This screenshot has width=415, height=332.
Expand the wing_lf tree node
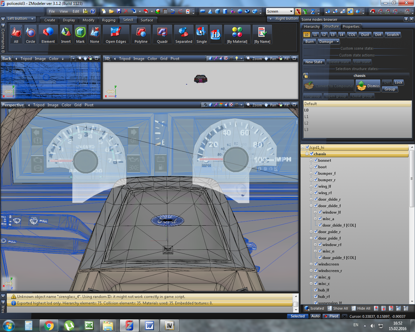(311, 186)
